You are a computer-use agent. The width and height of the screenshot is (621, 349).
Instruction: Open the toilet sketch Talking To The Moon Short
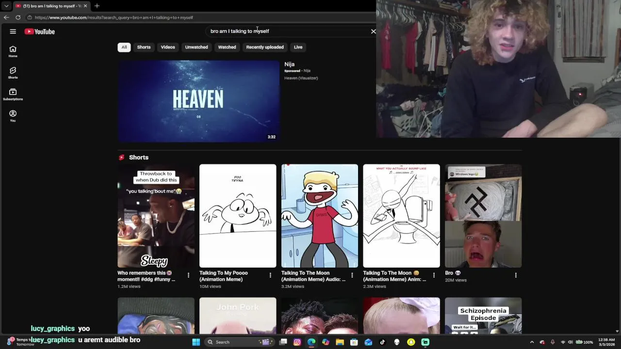(x=402, y=216)
